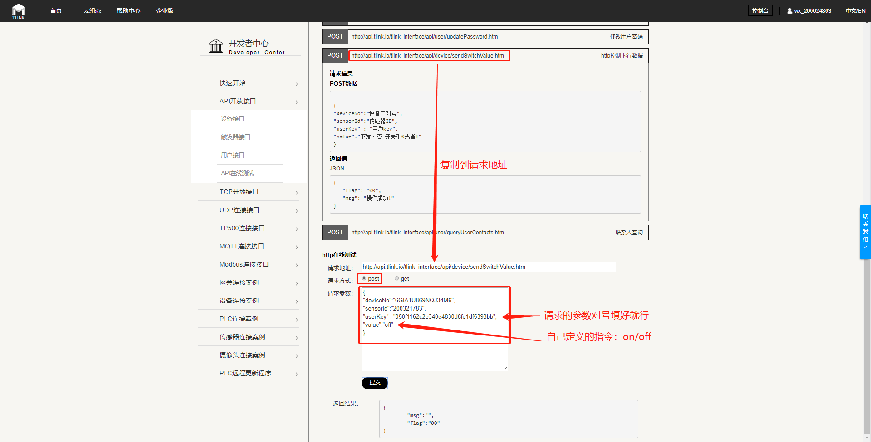The width and height of the screenshot is (871, 442).
Task: Expand the PLC远程更新程序 chevron
Action: point(297,374)
